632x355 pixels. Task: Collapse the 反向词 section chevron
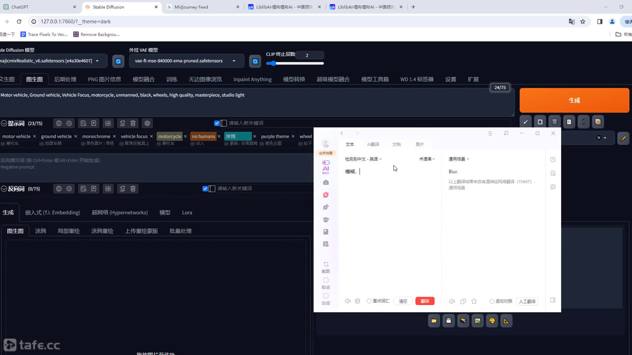[x=4, y=189]
